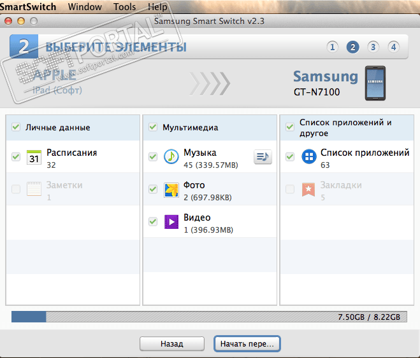The image size is (420, 358).
Task: Click the bookmark star icon beside Закладки
Action: (x=308, y=189)
